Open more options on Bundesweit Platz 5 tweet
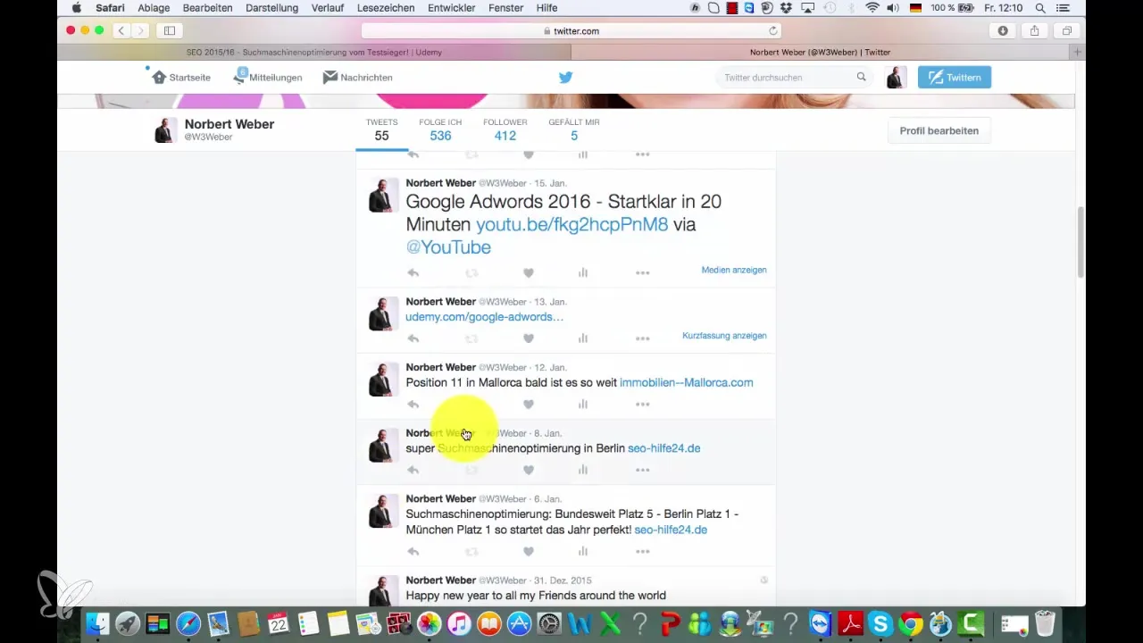Viewport: 1143px width, 643px height. pos(642,552)
